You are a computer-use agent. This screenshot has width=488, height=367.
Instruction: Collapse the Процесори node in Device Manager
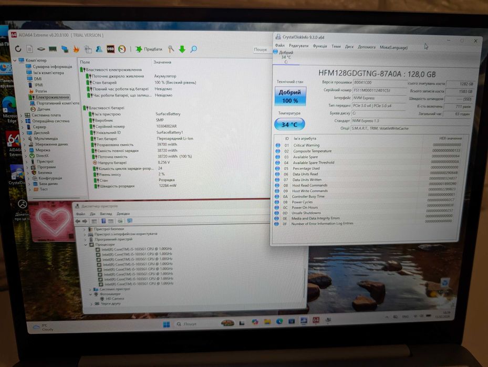pos(86,245)
